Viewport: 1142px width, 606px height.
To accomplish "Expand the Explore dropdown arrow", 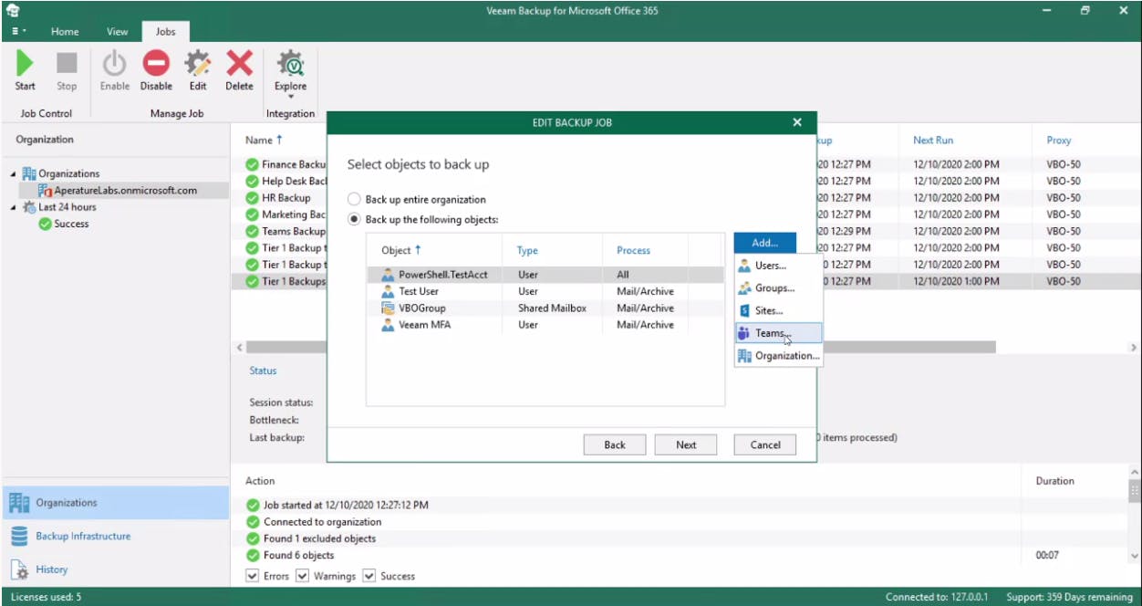I will [290, 96].
